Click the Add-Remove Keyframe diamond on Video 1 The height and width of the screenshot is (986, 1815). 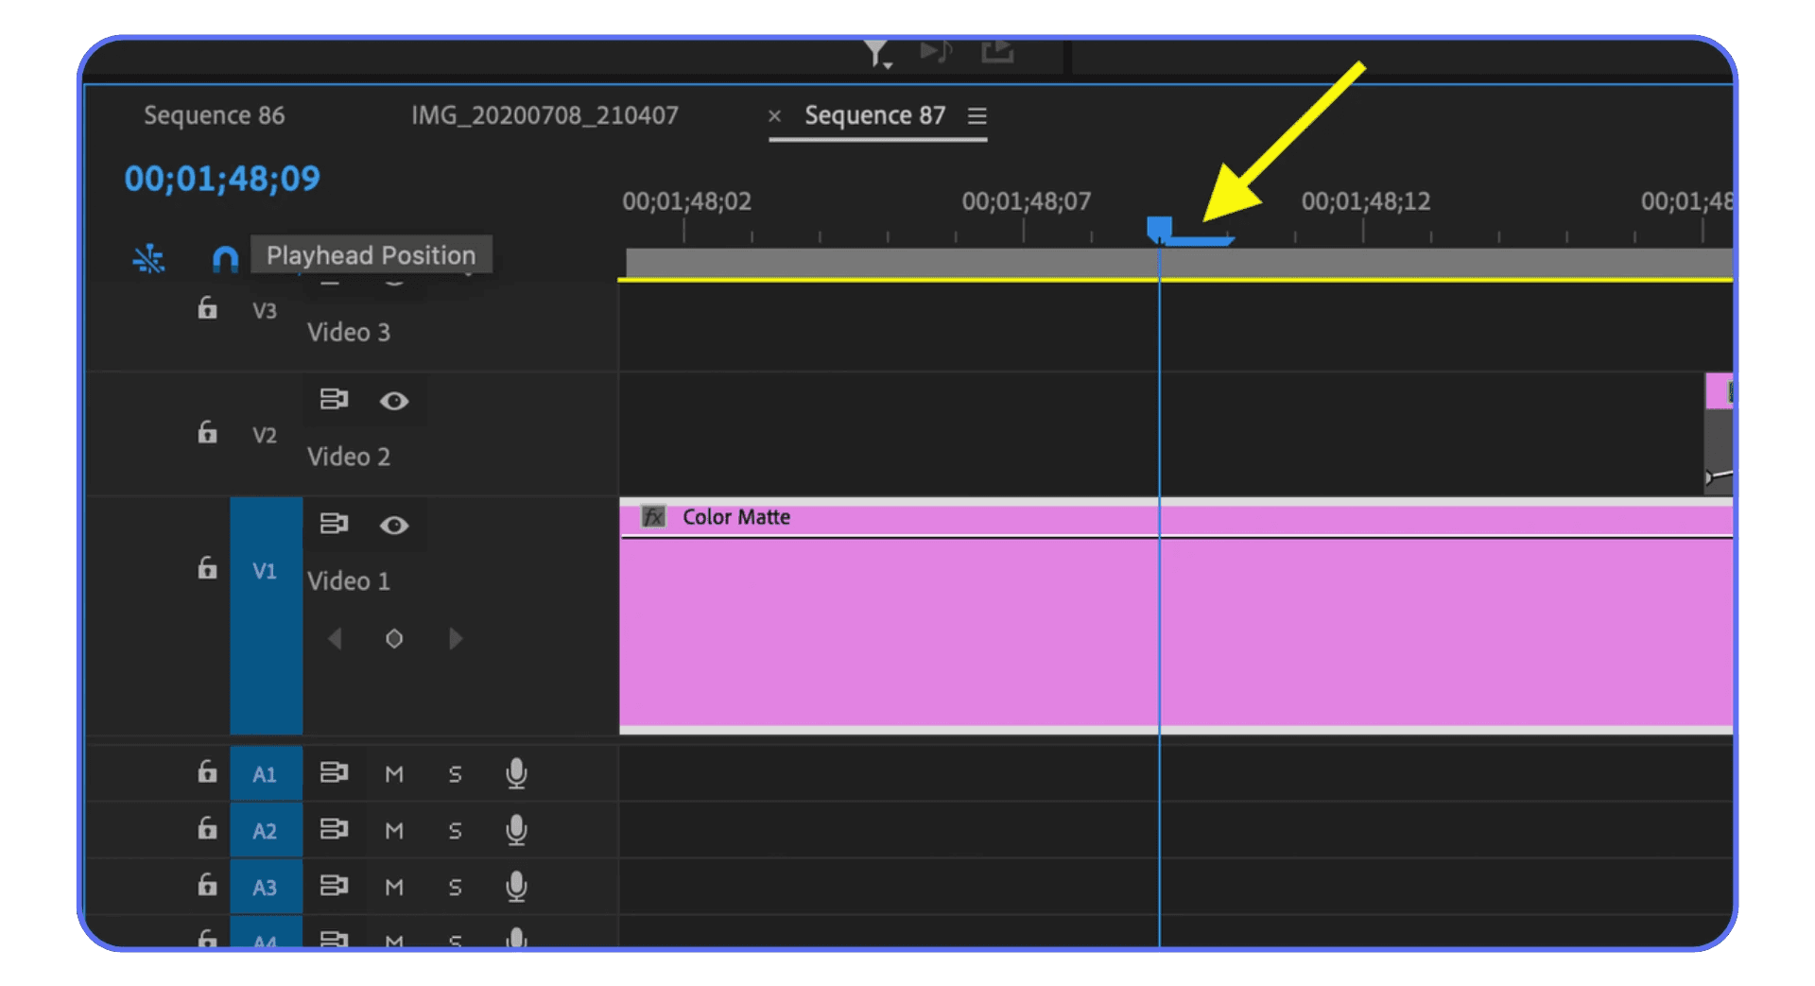tap(394, 638)
